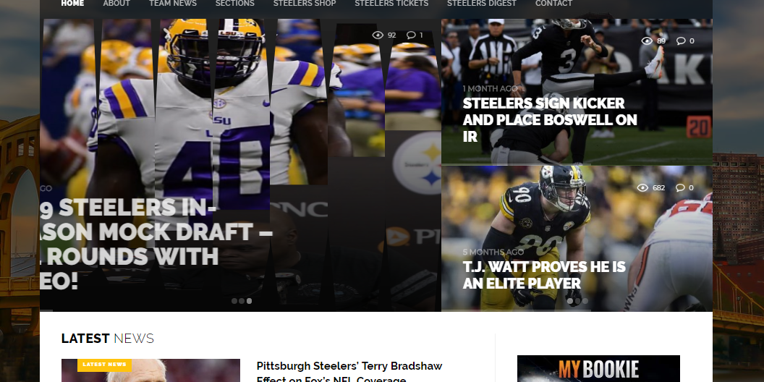Select first dot of main slider
The height and width of the screenshot is (382, 764).
[234, 301]
